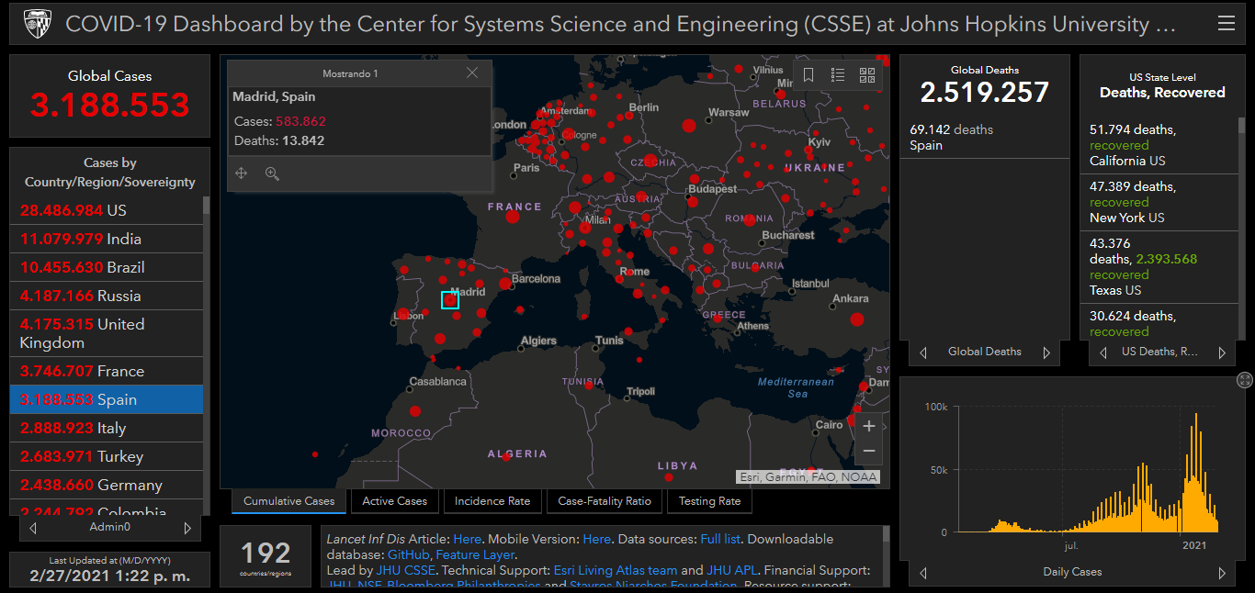
Task: Switch to the Active Cases tab
Action: coord(395,501)
